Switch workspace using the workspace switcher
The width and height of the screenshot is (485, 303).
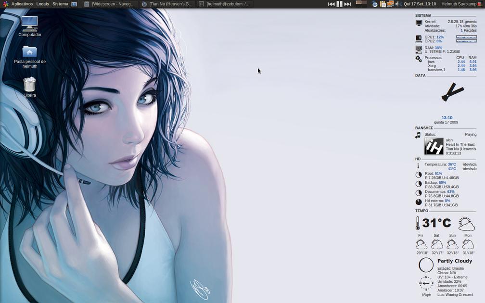[x=361, y=4]
